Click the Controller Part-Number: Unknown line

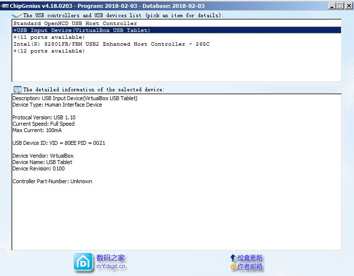point(53,181)
